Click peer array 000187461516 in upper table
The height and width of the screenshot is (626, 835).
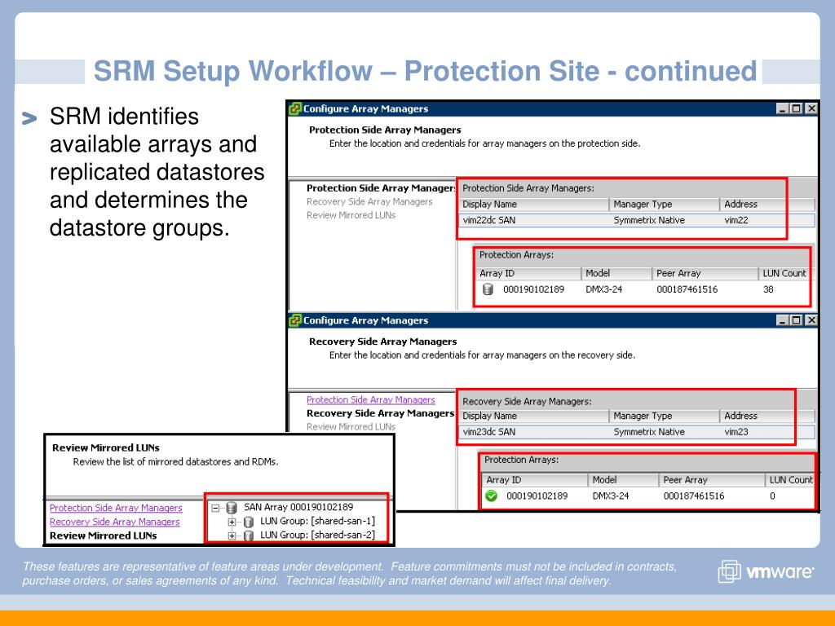pos(687,289)
